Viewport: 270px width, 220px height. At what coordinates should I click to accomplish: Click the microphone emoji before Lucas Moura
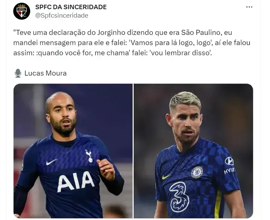click(x=18, y=73)
